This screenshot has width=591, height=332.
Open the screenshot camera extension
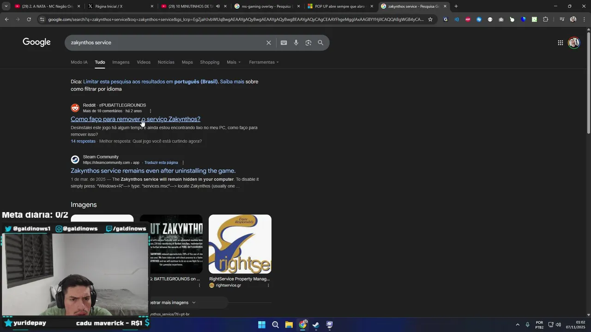pos(501,19)
